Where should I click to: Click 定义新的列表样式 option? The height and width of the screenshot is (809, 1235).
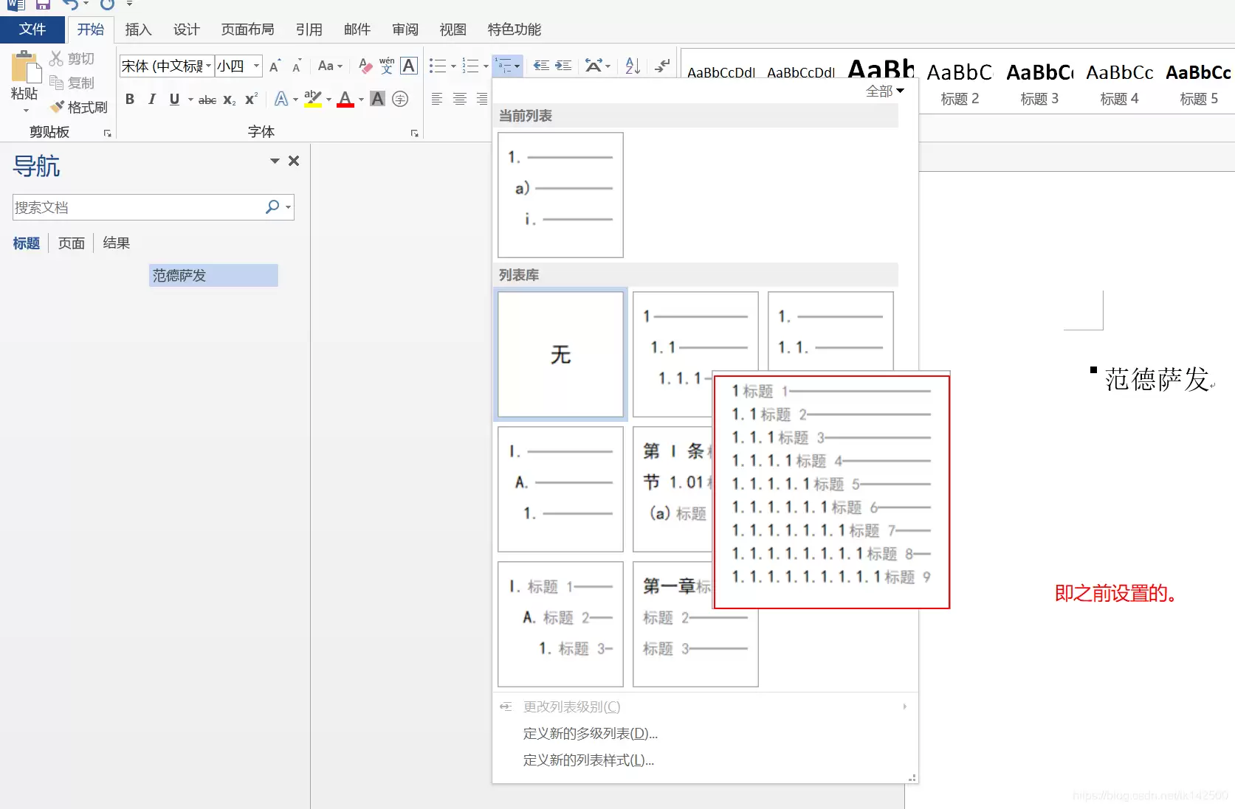pyautogui.click(x=588, y=760)
